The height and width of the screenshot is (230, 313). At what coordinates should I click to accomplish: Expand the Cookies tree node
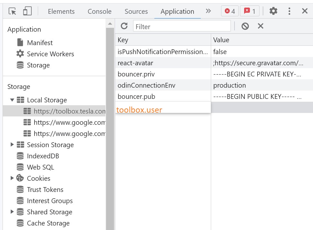(x=12, y=178)
